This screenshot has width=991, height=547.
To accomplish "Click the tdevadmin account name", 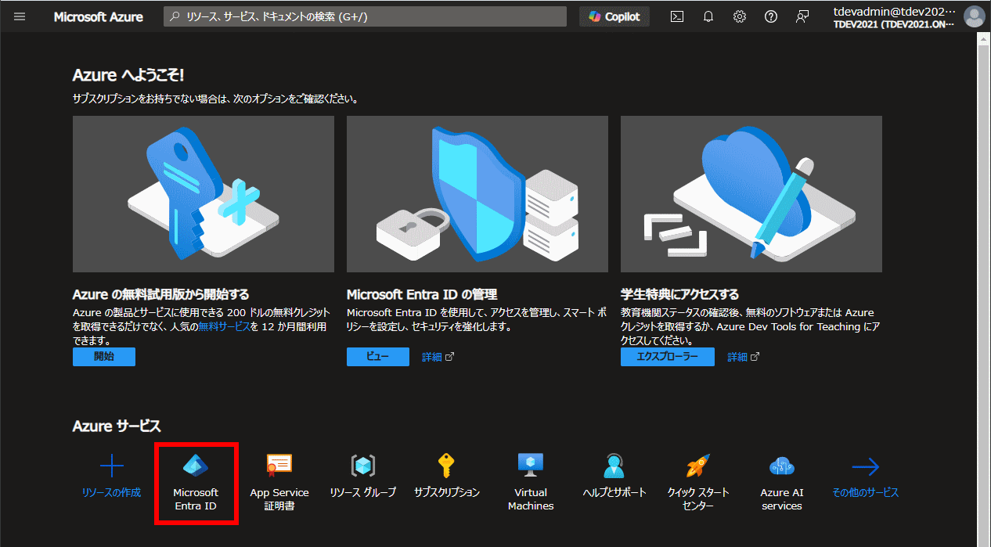I will (896, 12).
